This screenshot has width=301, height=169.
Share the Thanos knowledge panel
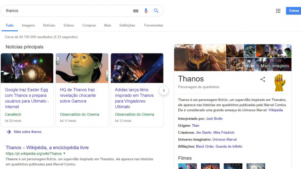pos(263,79)
